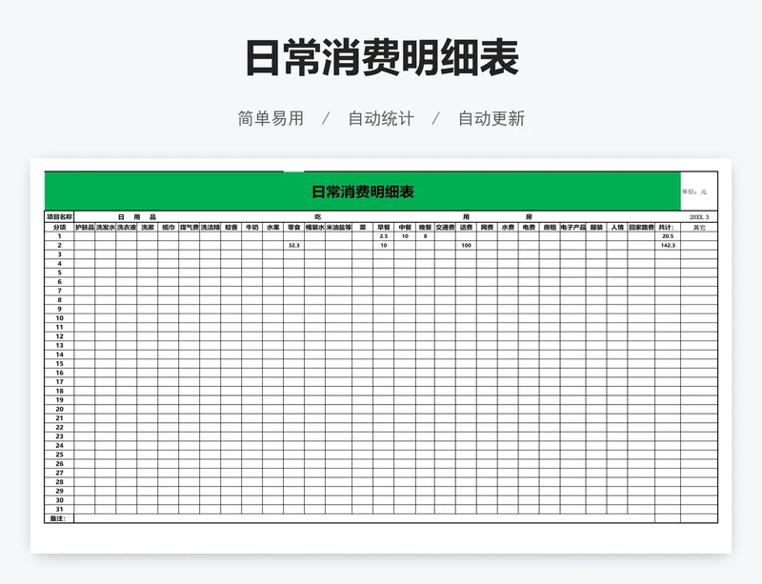Click the 房租 column header
The image size is (762, 584).
(550, 227)
